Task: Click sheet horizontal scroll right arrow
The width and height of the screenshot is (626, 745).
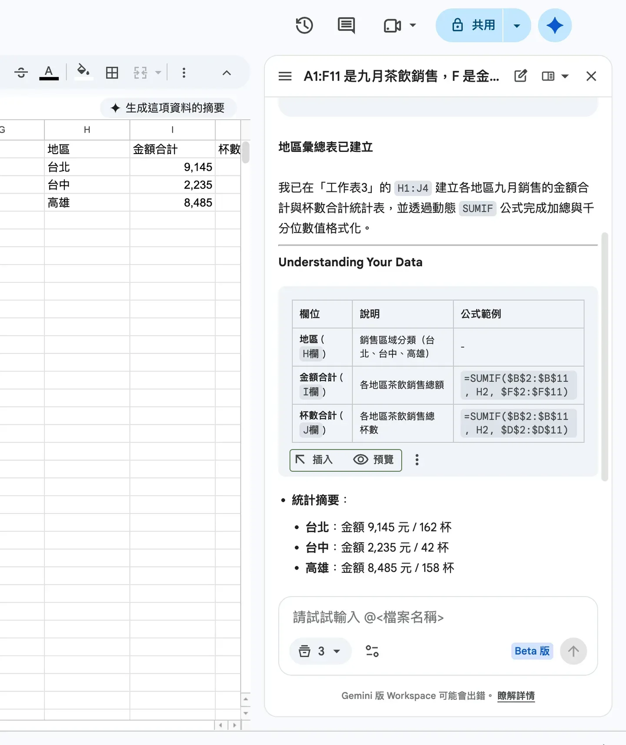Action: [x=235, y=725]
